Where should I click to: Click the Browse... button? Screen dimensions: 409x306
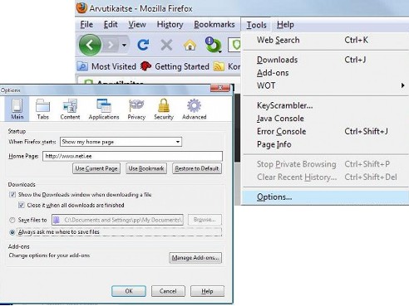[204, 220]
